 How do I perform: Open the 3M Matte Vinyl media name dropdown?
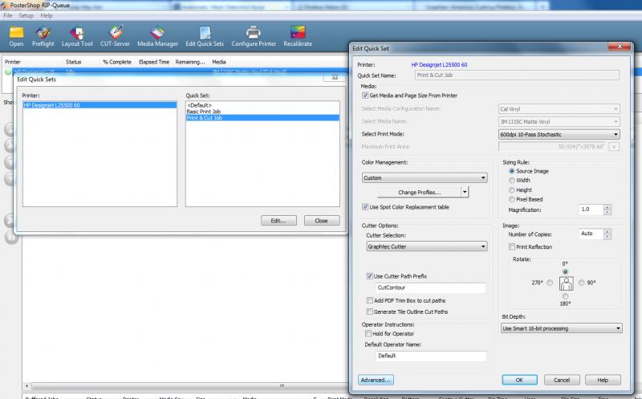click(559, 122)
